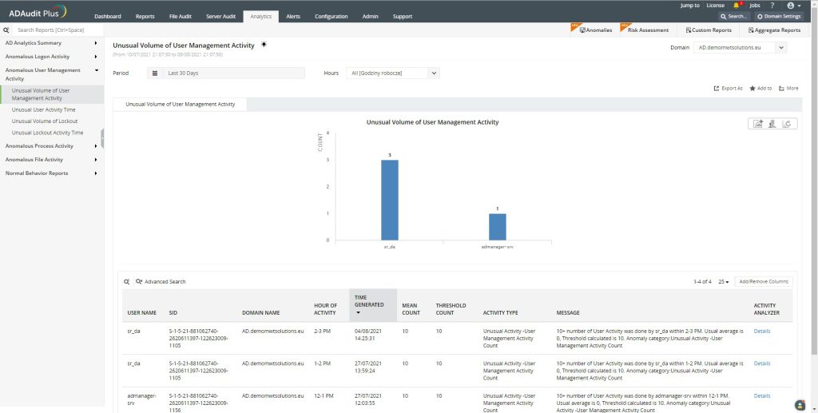Click the first chart option icon above the graph
The height and width of the screenshot is (413, 818).
coord(757,123)
